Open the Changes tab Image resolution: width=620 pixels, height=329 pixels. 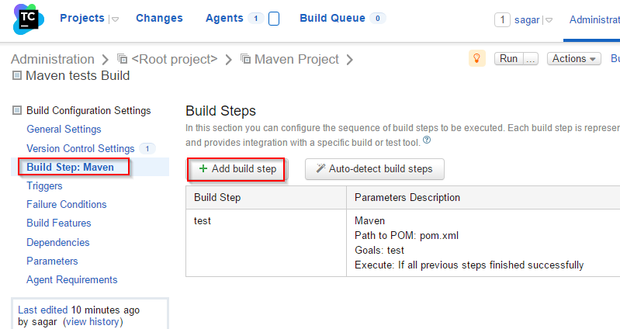pos(159,19)
